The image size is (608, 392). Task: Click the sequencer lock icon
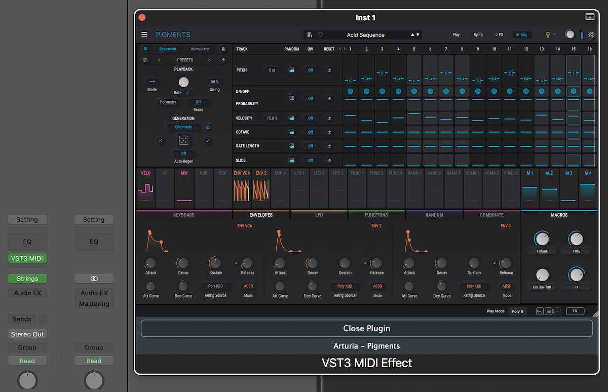coord(223,49)
